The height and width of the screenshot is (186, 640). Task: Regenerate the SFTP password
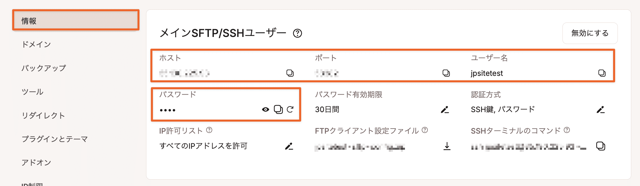pyautogui.click(x=290, y=109)
